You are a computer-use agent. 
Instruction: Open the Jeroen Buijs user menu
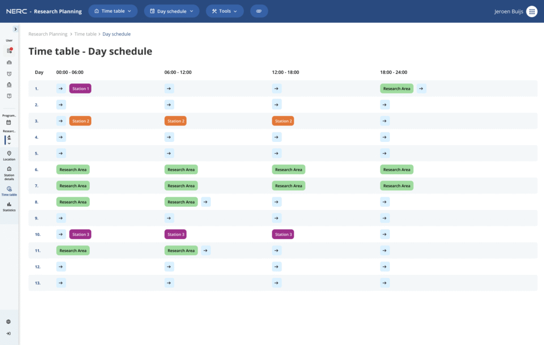click(x=508, y=11)
